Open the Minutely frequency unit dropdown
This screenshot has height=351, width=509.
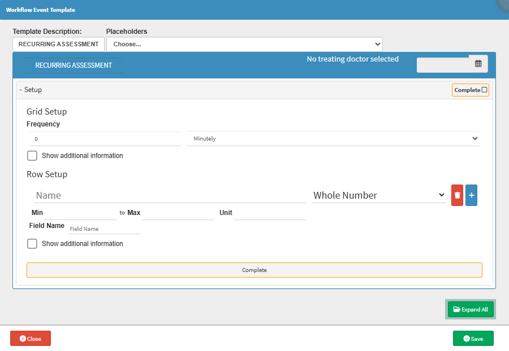(333, 139)
